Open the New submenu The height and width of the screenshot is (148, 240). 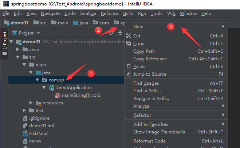[176, 27]
